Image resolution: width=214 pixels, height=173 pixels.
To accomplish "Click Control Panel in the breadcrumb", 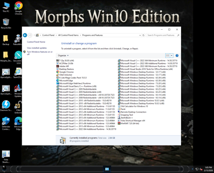I will tap(48, 35).
